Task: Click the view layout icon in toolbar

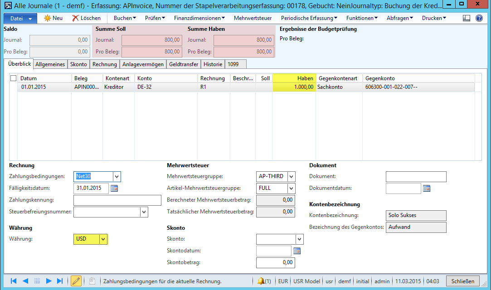Action: pos(467,18)
